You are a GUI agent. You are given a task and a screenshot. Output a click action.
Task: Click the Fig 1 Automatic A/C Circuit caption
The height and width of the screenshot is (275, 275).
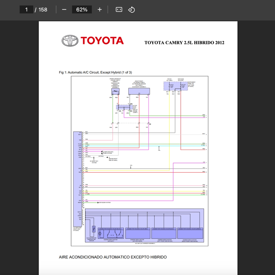[x=95, y=73]
